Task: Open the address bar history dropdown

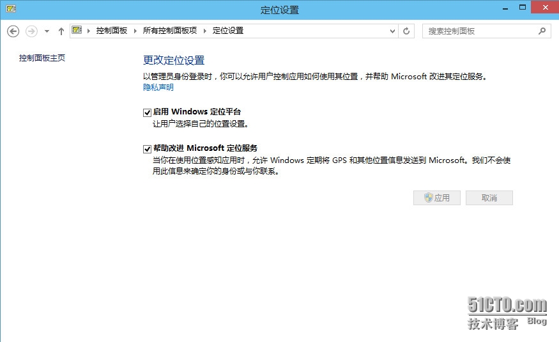Action: [392, 31]
